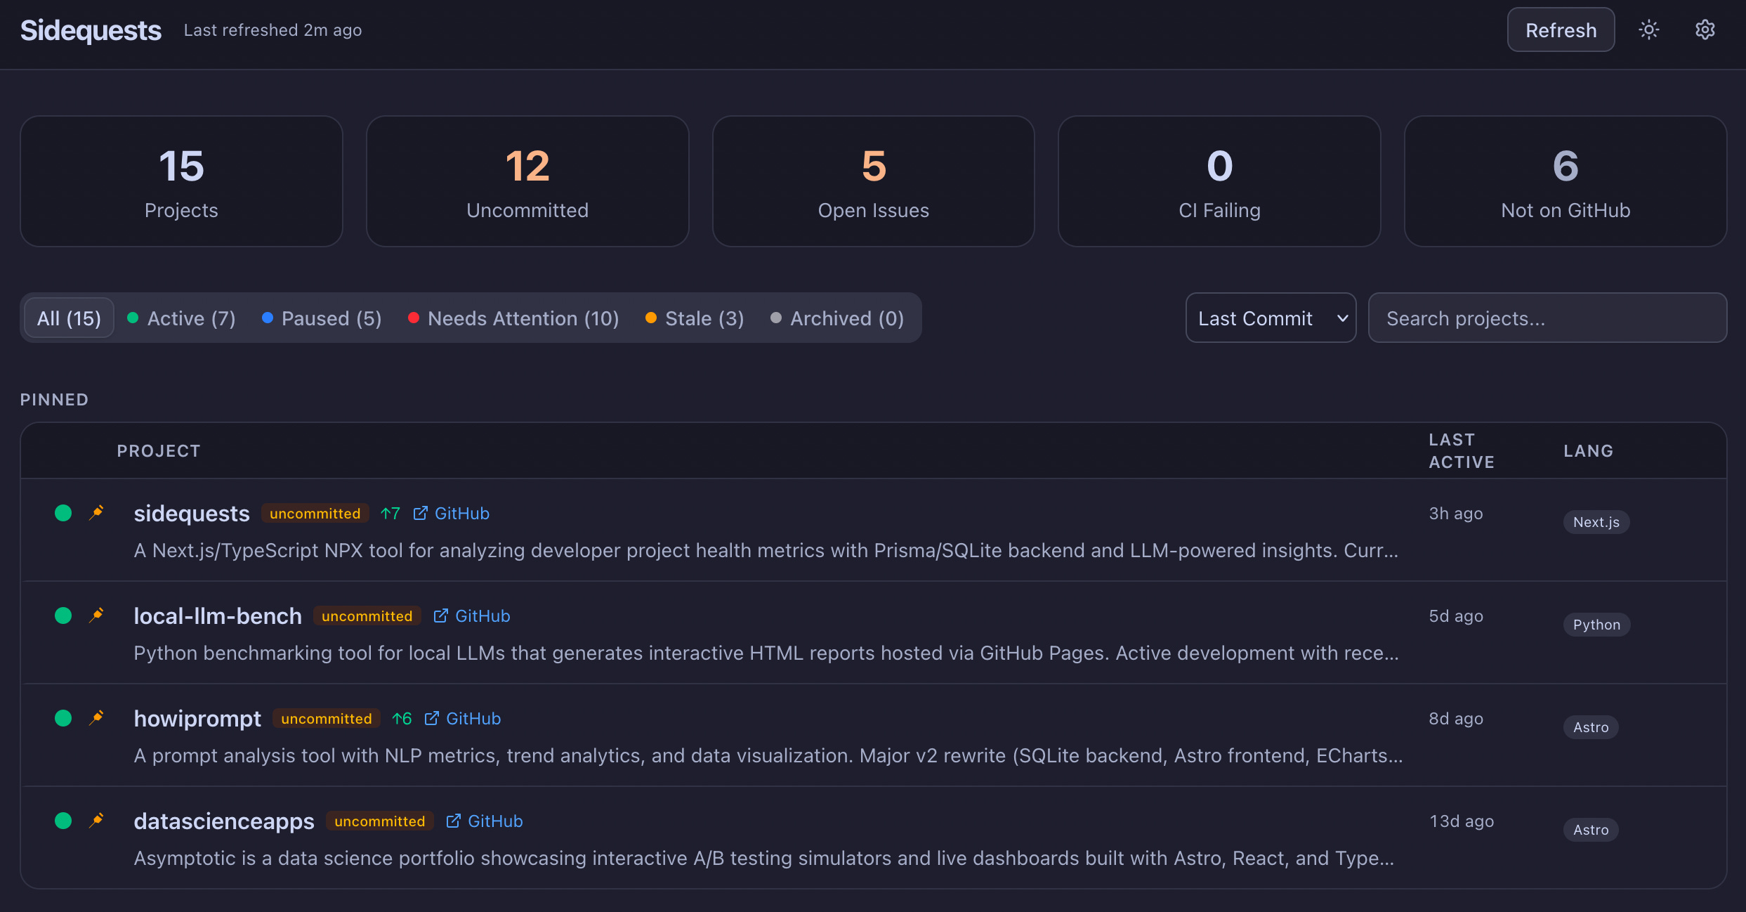Open sidequests GitHub external link icon
Screen dimensions: 1746x912
coord(420,514)
